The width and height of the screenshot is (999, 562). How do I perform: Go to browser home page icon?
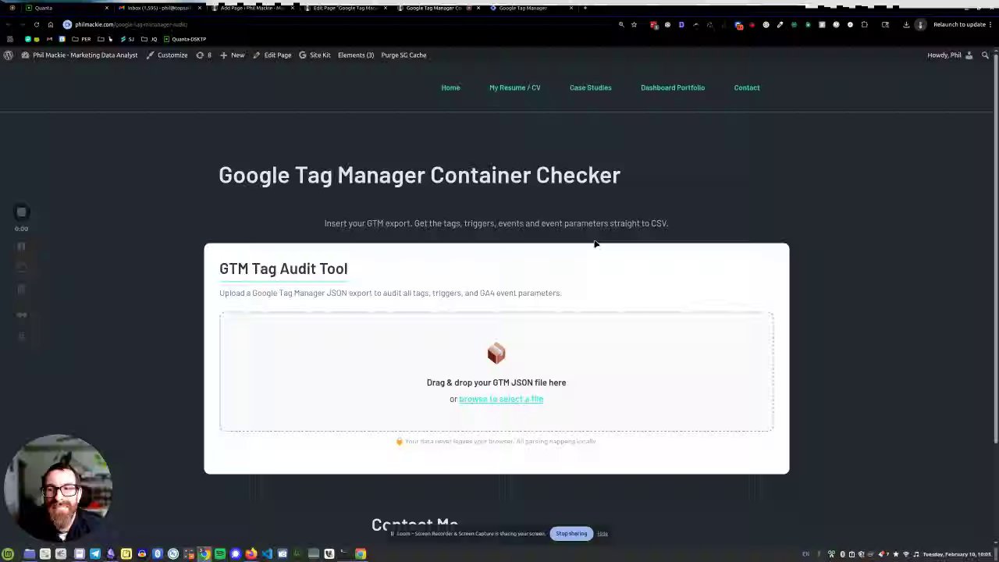click(x=51, y=24)
